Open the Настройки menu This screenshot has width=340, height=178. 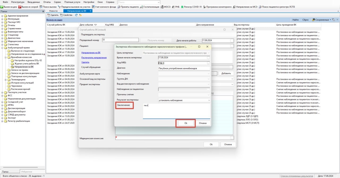(89, 2)
